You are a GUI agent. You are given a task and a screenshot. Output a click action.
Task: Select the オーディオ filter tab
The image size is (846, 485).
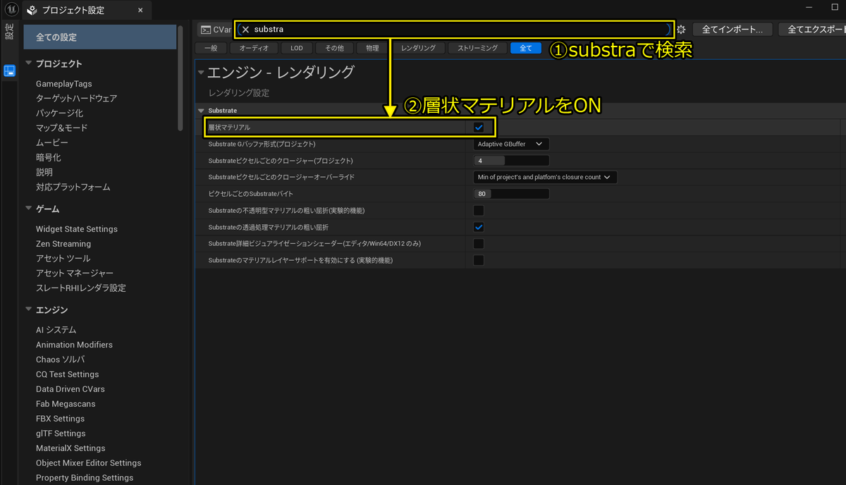[254, 48]
